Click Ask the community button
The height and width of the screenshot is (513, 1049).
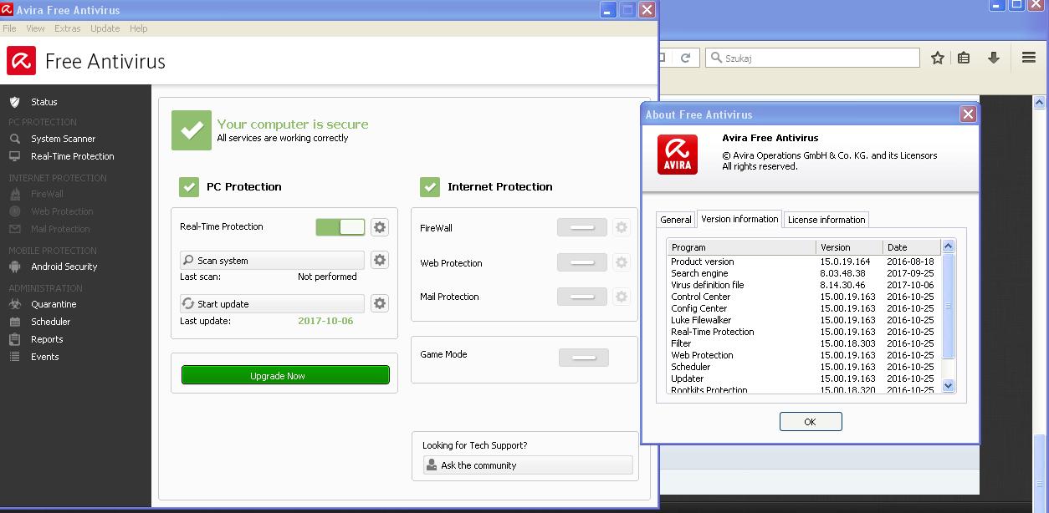point(528,465)
